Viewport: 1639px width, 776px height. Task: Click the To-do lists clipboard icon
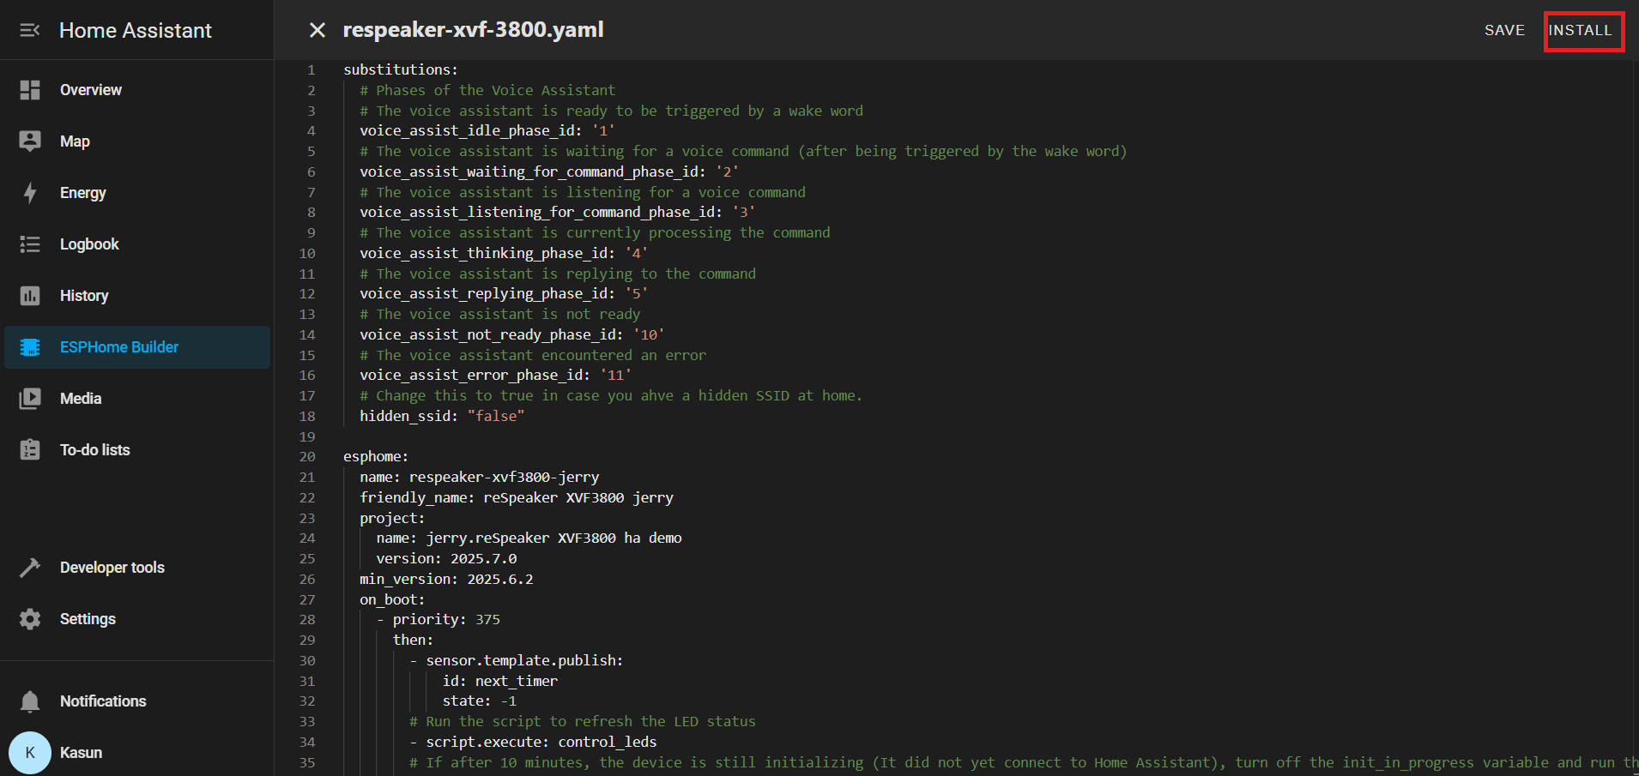(30, 450)
